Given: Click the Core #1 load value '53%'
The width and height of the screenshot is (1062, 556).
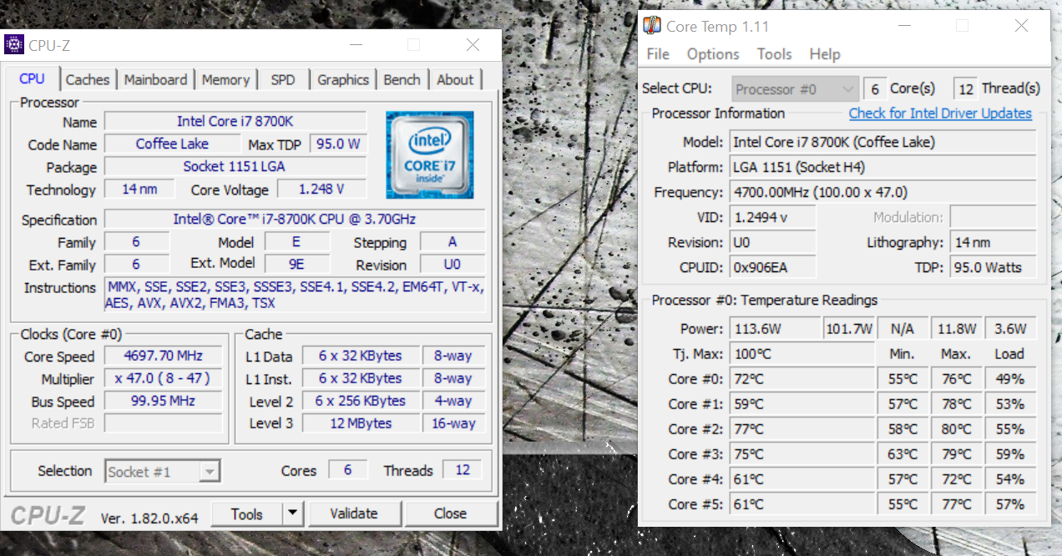Looking at the screenshot, I should point(1009,404).
